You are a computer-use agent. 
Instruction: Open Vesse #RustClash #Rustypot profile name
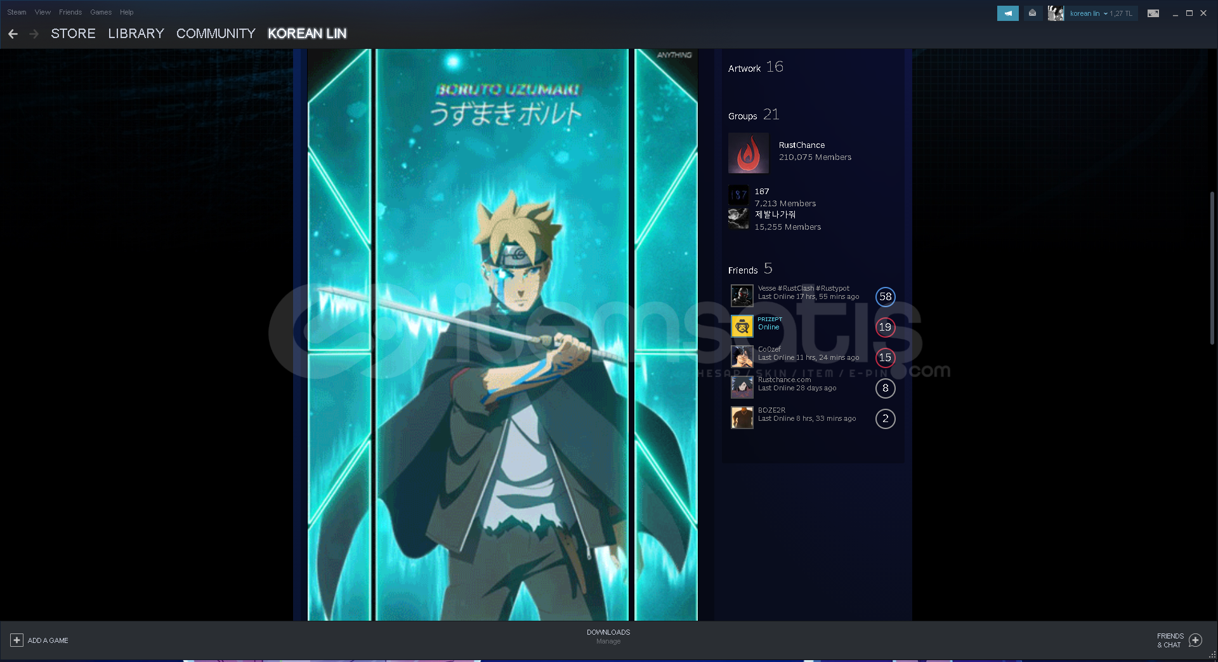tap(804, 288)
